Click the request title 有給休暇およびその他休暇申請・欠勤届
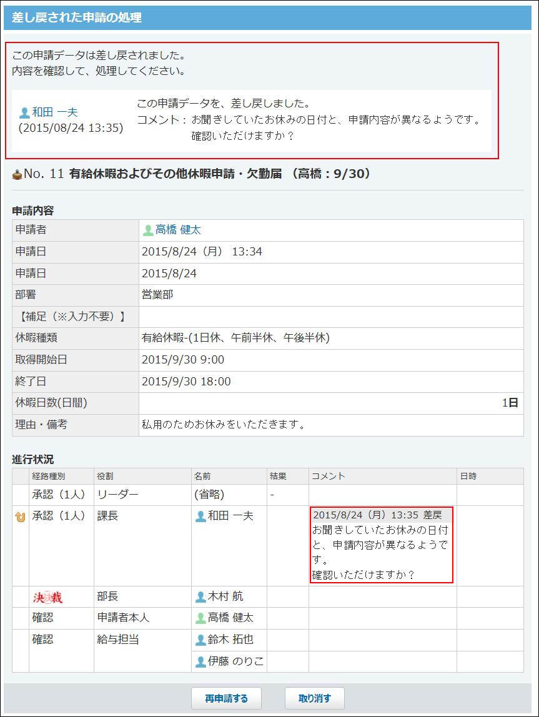 pyautogui.click(x=176, y=174)
